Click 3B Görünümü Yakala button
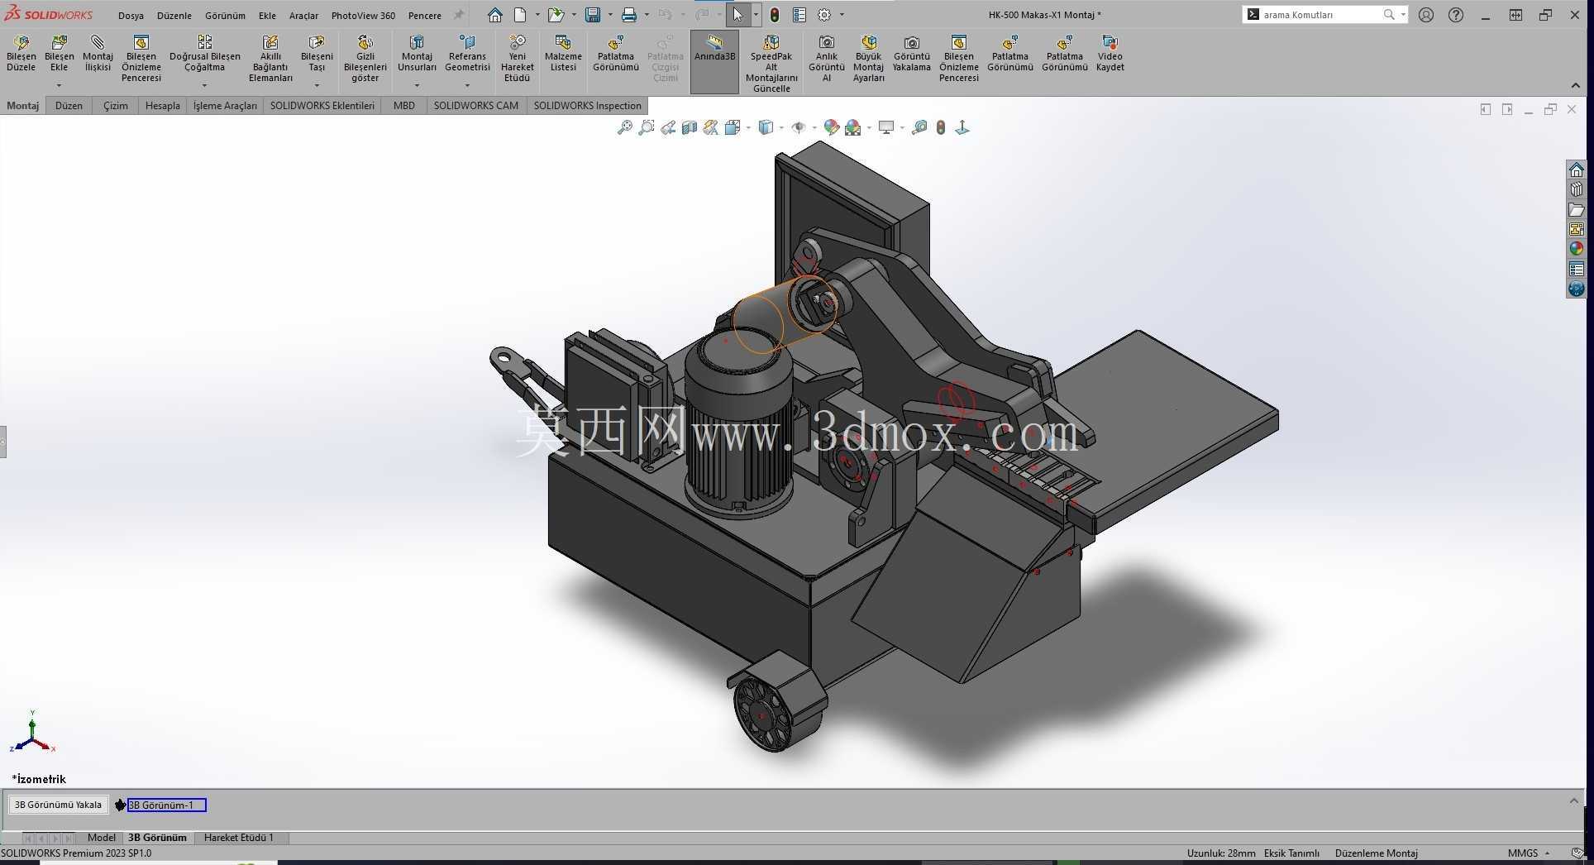 coord(58,805)
